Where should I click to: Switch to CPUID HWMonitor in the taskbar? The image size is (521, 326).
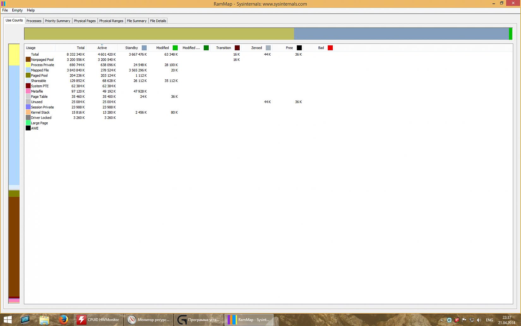[x=99, y=320]
